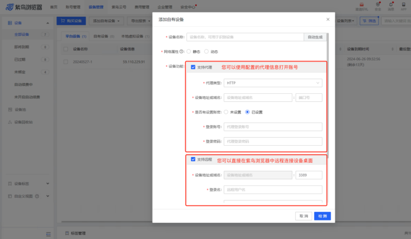Open the 代理类型 HTTP dropdown

click(273, 83)
